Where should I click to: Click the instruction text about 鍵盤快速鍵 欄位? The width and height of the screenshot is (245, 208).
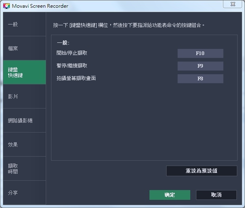(x=129, y=25)
